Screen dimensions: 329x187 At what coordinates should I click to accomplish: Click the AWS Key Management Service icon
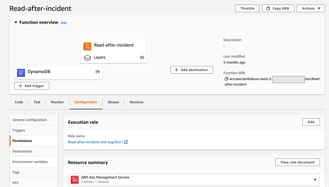pos(75,180)
